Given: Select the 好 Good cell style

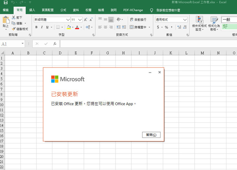Looking at the screenshot, I should [229, 27].
